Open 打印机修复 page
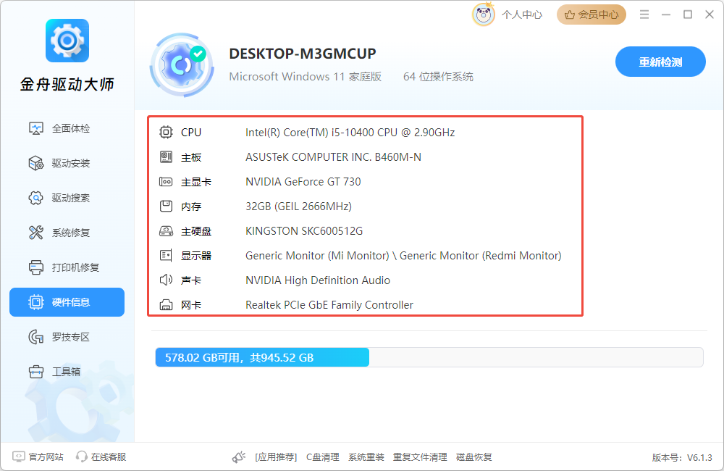The width and height of the screenshot is (724, 471). (x=67, y=267)
